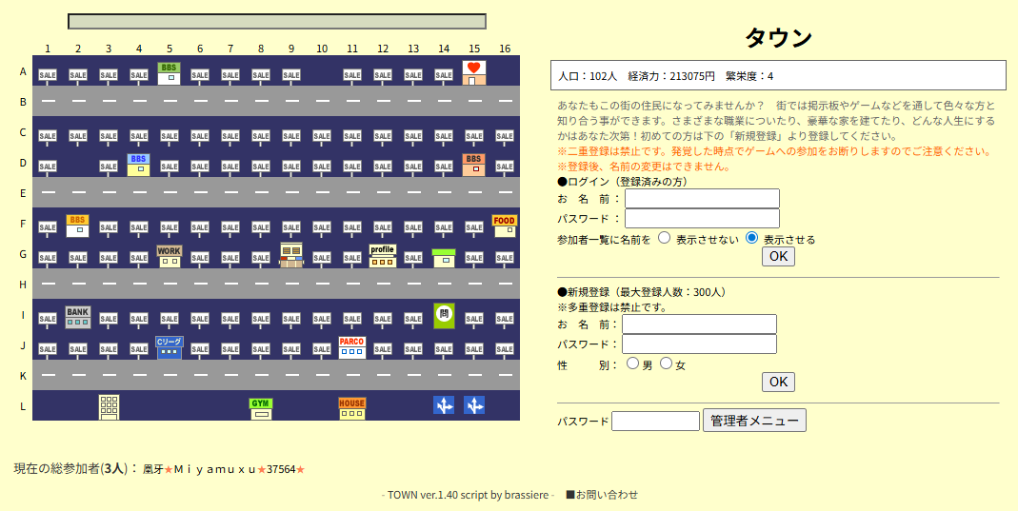Open the heart building in row A
1018x511 pixels.
tap(474, 73)
